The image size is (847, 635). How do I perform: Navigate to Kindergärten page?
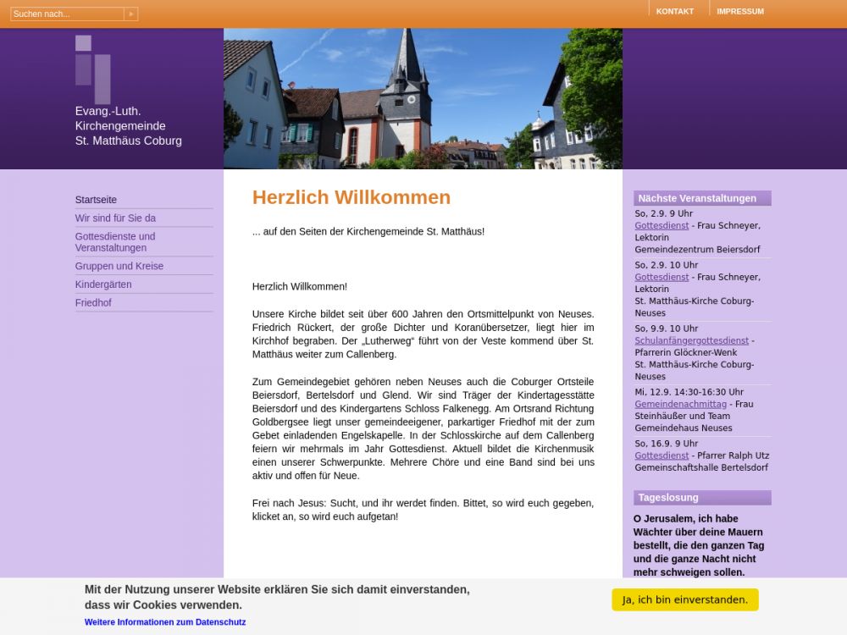[x=103, y=284]
